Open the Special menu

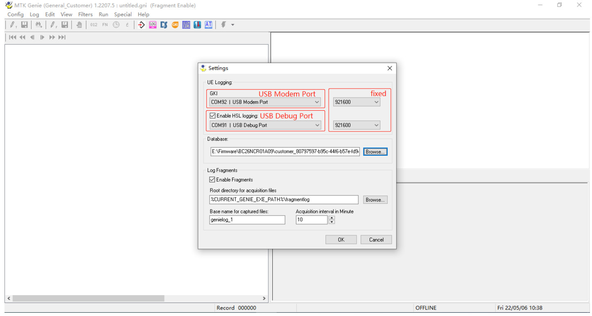point(123,14)
